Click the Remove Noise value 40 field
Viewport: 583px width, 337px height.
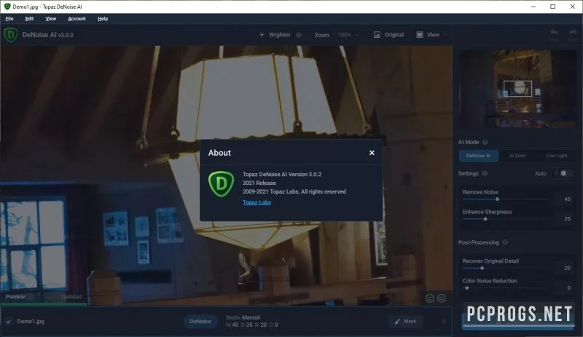click(563, 199)
